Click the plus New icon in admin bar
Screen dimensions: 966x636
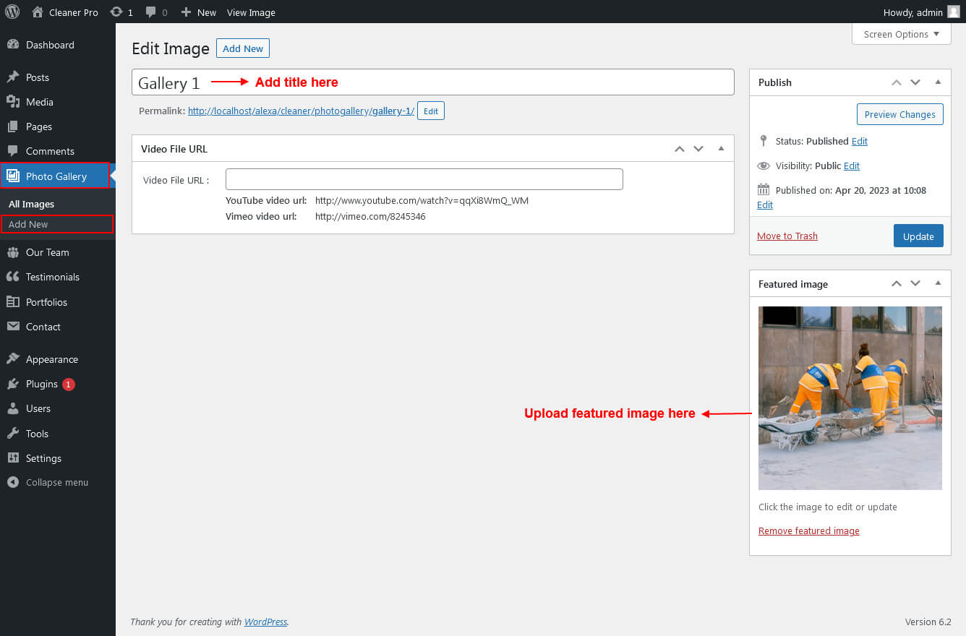click(186, 12)
